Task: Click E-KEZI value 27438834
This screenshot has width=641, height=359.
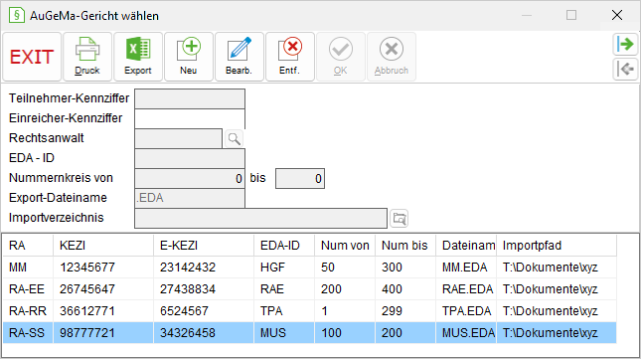Action: pos(188,289)
